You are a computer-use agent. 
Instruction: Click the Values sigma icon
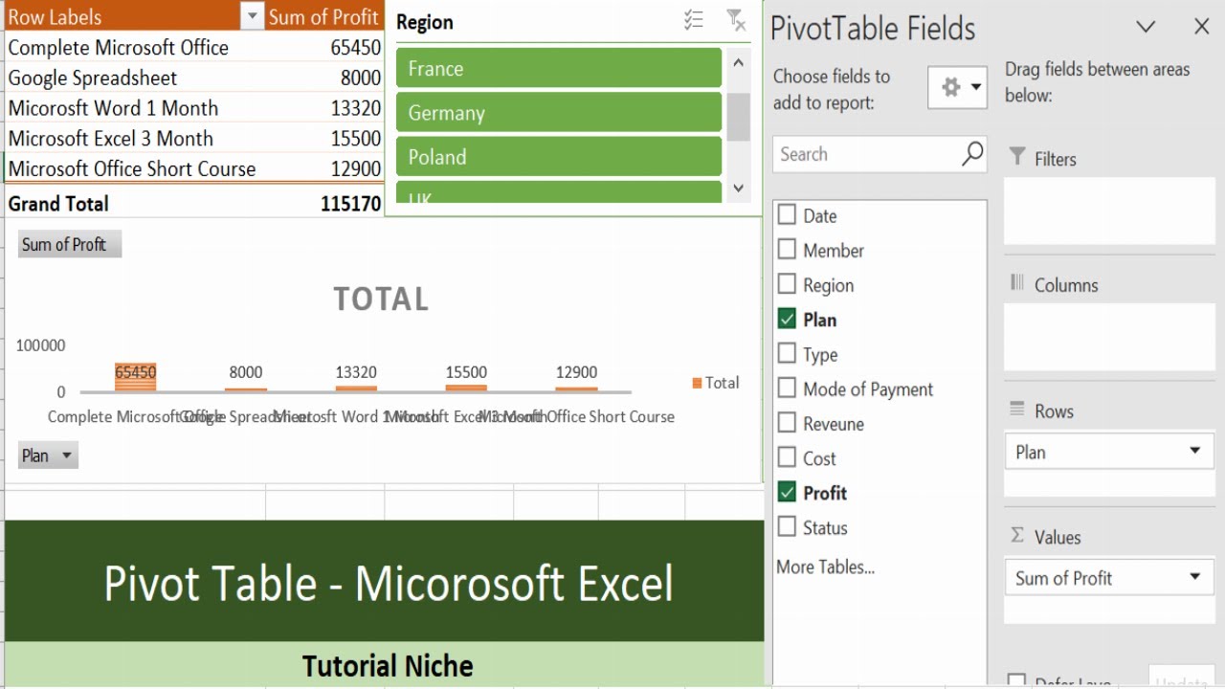(x=1017, y=535)
